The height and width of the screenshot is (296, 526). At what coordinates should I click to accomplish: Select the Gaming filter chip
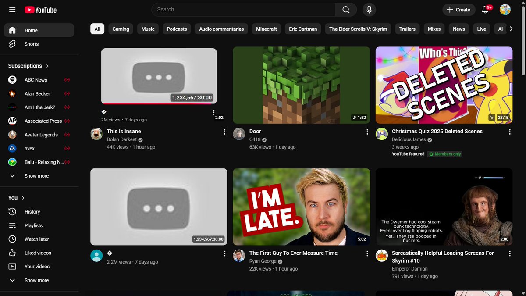pyautogui.click(x=121, y=29)
